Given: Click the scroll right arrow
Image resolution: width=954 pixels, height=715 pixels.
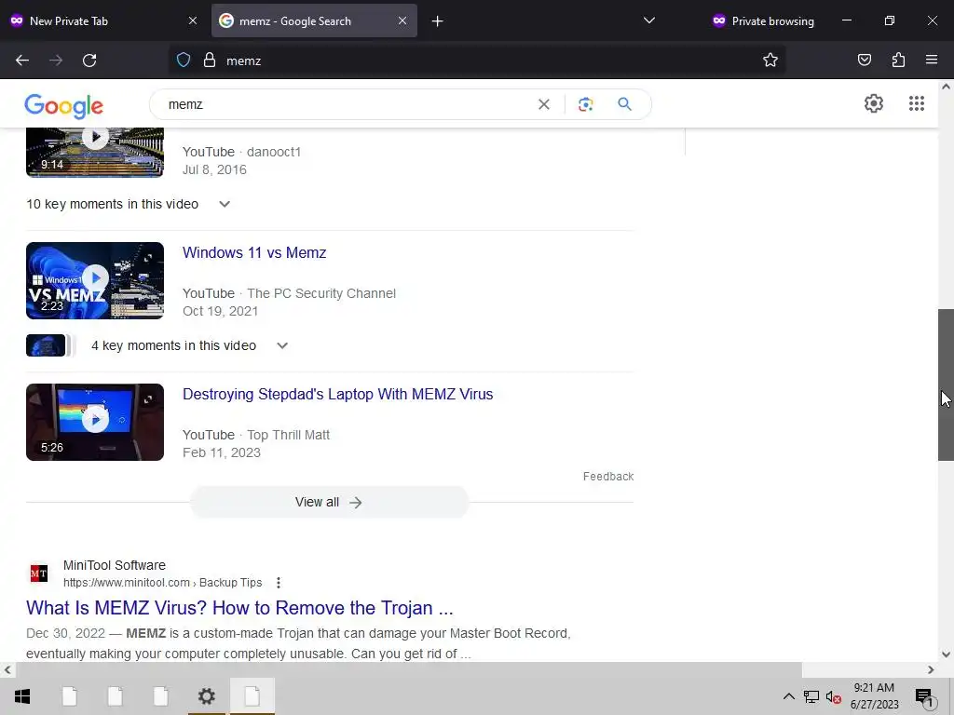Looking at the screenshot, I should pyautogui.click(x=931, y=670).
